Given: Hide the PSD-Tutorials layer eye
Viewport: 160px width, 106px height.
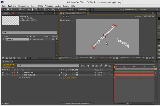Looking at the screenshot, I should coord(3,75).
